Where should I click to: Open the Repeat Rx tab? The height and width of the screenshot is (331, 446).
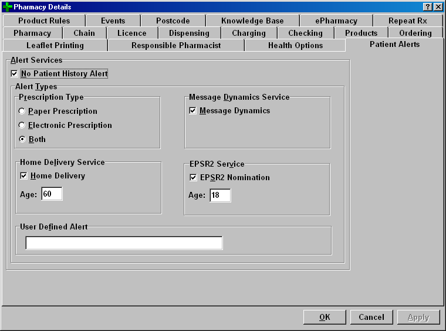pyautogui.click(x=407, y=21)
